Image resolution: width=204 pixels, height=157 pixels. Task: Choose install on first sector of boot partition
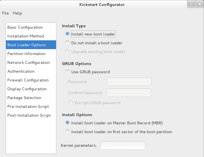(67, 132)
